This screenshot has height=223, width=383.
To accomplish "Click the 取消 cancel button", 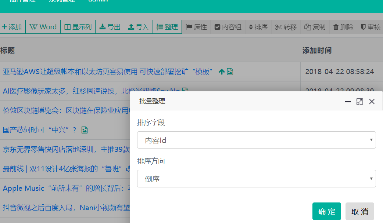I will pyautogui.click(x=359, y=211).
